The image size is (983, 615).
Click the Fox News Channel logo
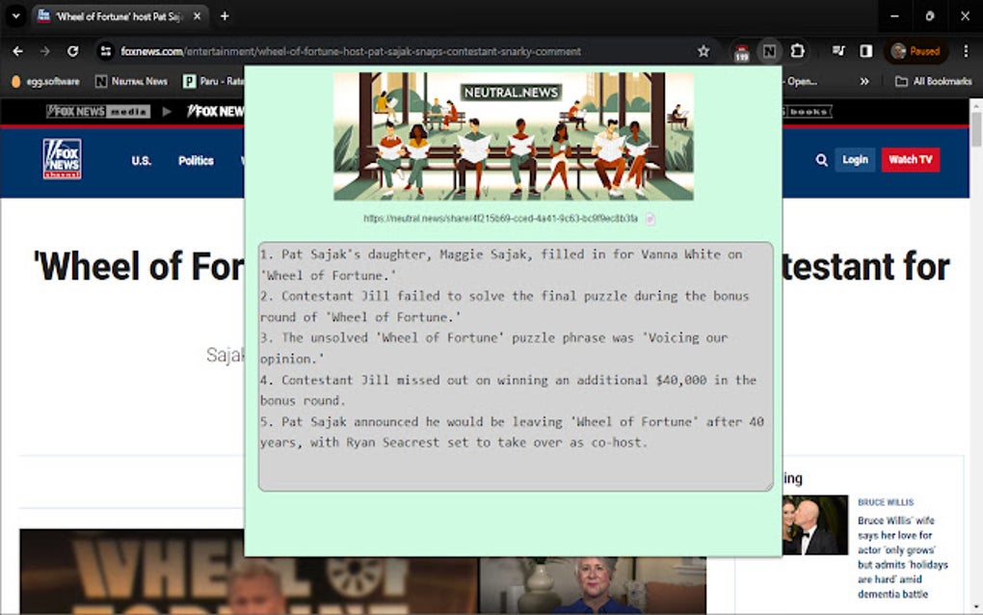[x=60, y=160]
